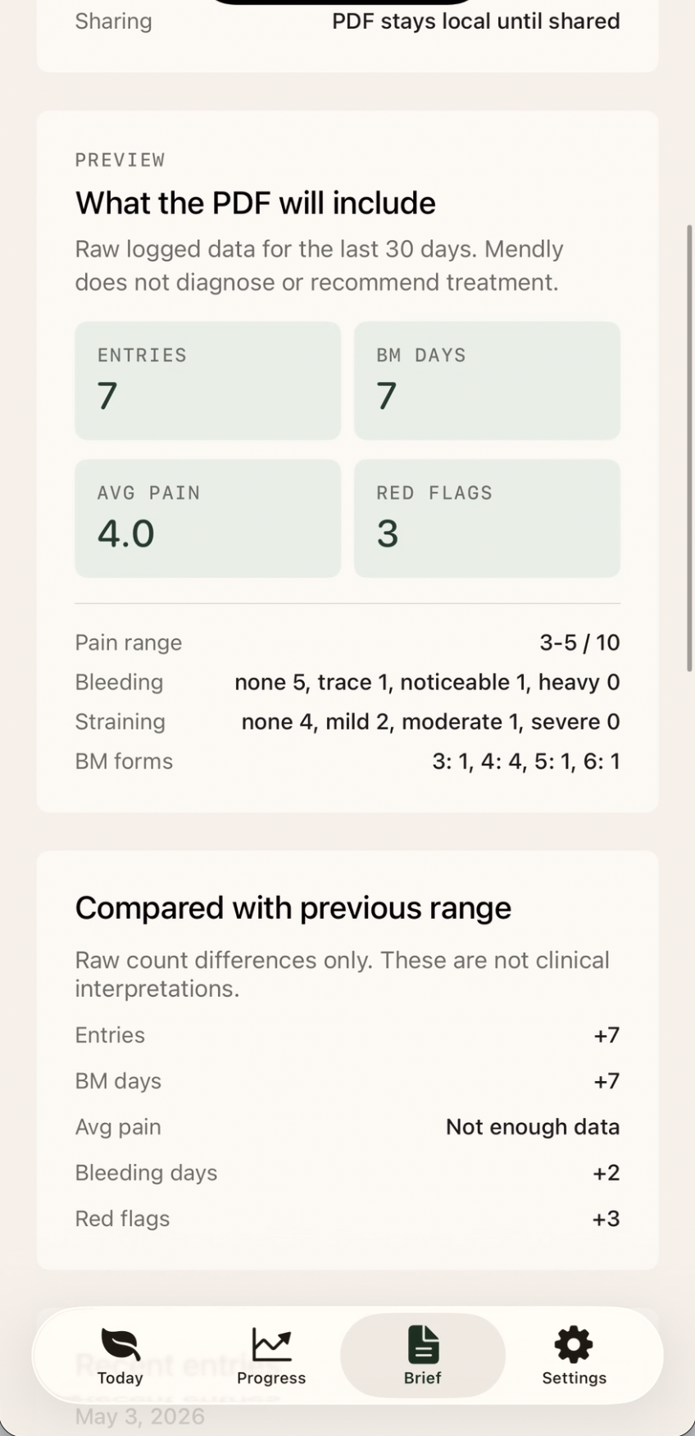
Task: Open the Progress chart icon
Action: click(x=271, y=1344)
